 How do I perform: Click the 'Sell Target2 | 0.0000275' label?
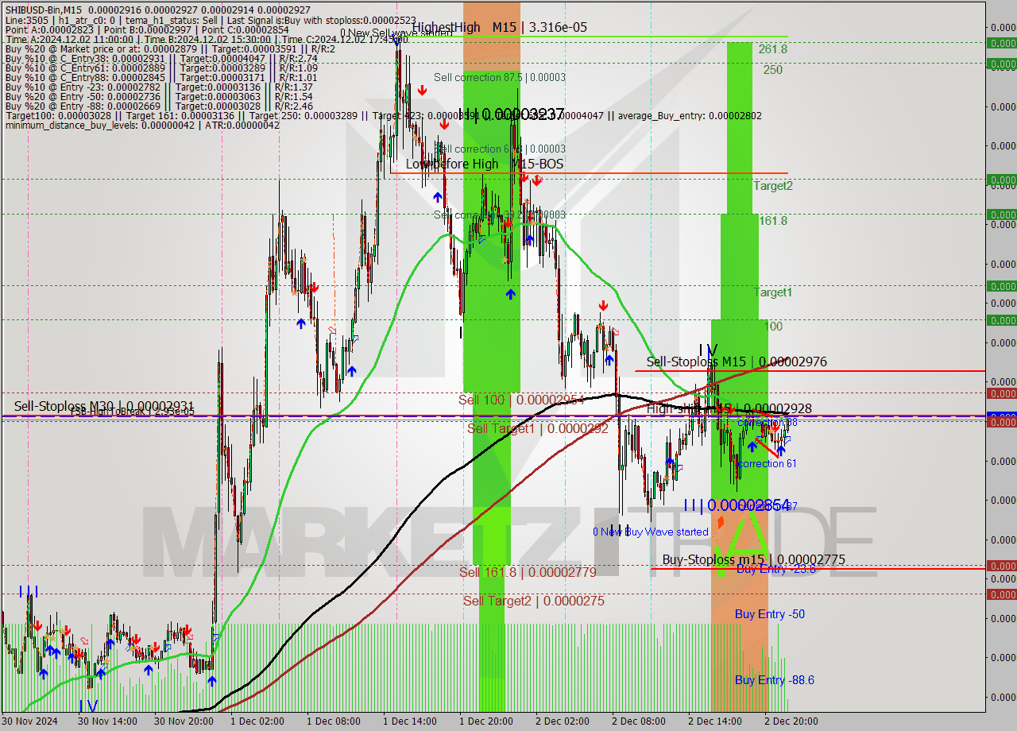coord(534,601)
